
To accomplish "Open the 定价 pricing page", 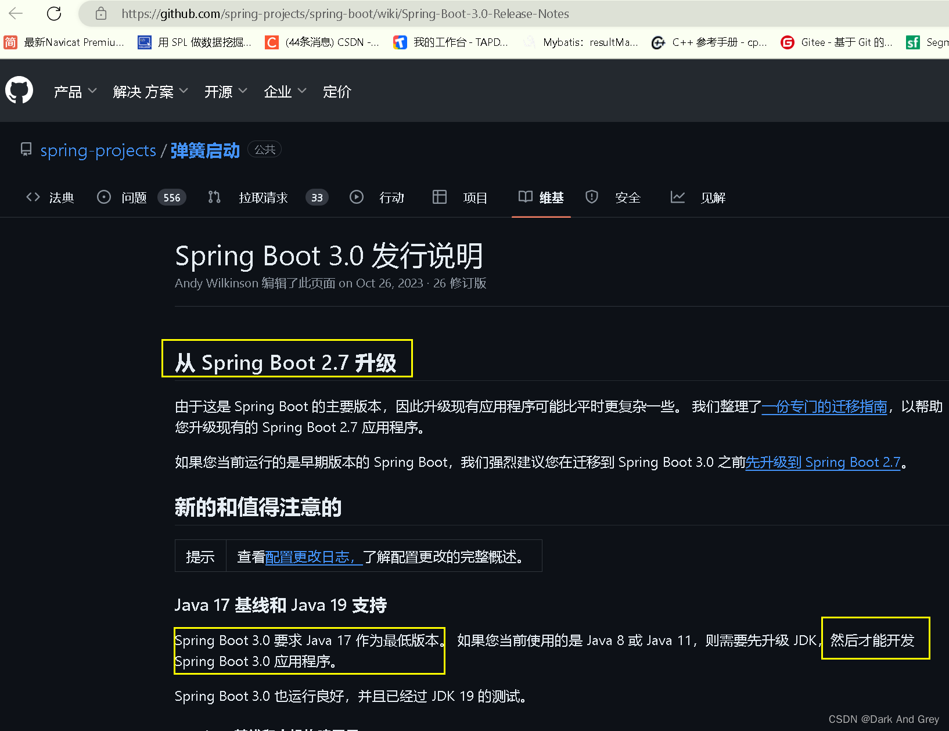I will coord(337,91).
